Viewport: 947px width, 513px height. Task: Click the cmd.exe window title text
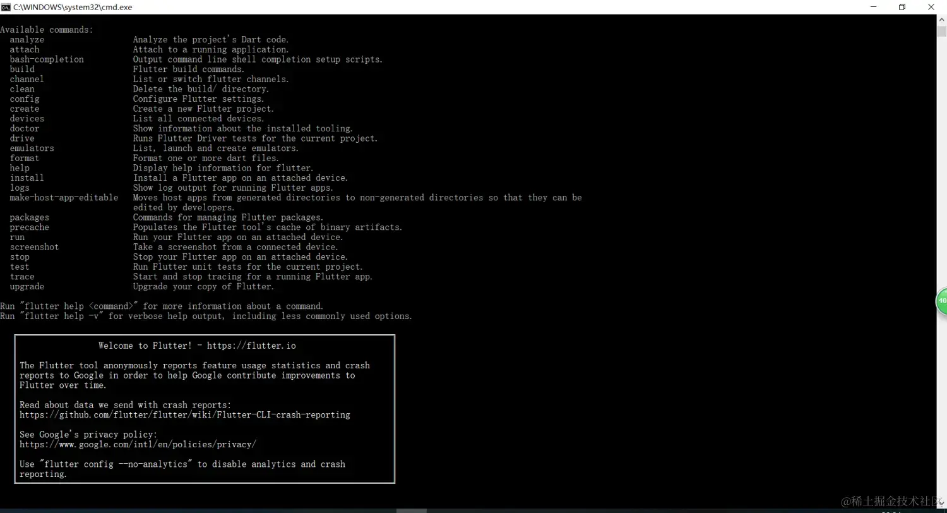pos(73,7)
